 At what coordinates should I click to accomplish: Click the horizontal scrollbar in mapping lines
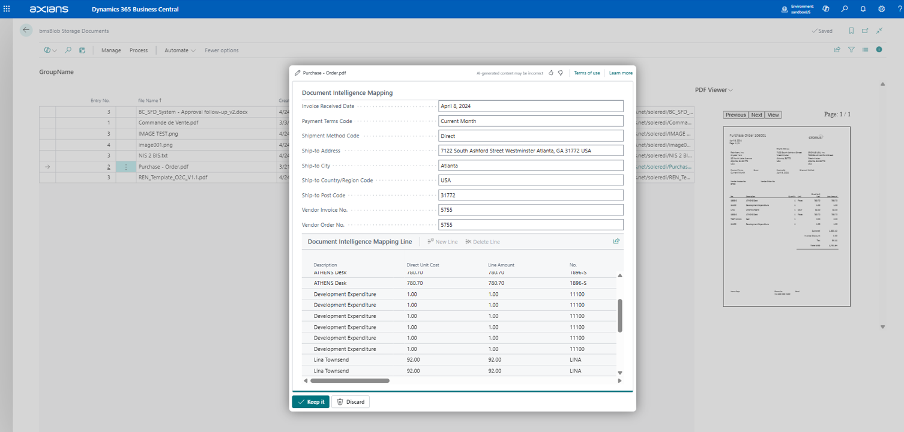point(350,380)
